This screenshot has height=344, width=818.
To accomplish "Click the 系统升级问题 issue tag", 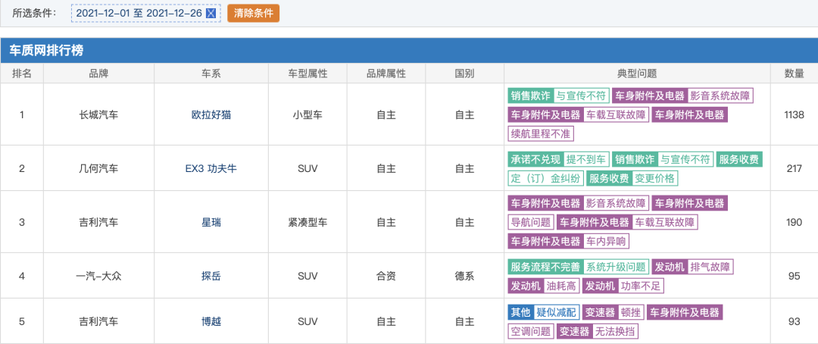I will coord(616,267).
